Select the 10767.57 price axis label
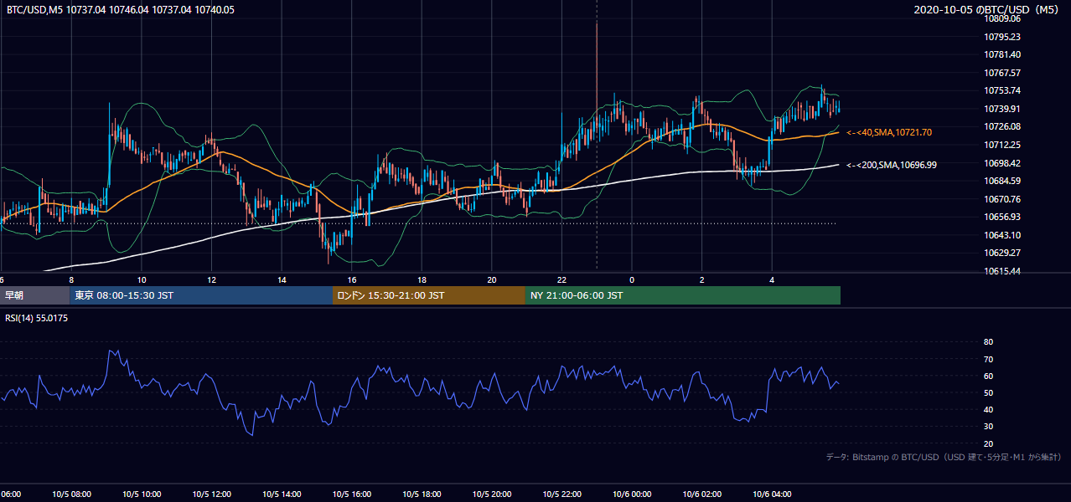The image size is (1071, 502). pyautogui.click(x=1002, y=73)
